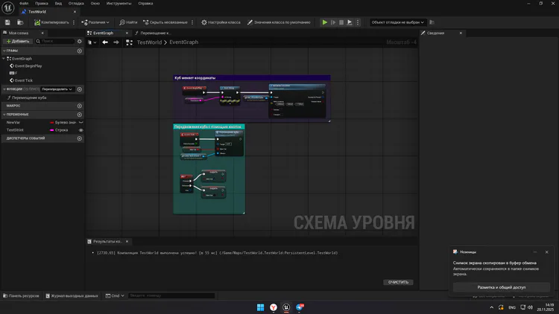This screenshot has height=314, width=559.
Task: Focus the Моя схема search field
Action: click(55, 42)
